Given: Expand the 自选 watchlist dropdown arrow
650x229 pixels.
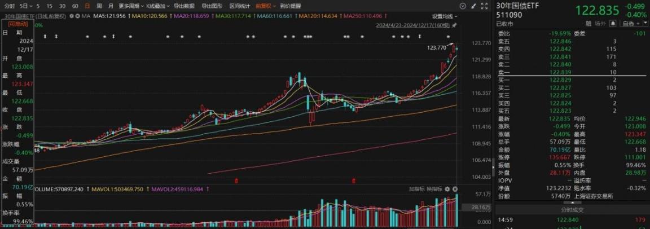Looking at the screenshot, I should click(645, 23).
